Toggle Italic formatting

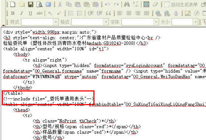21,13
